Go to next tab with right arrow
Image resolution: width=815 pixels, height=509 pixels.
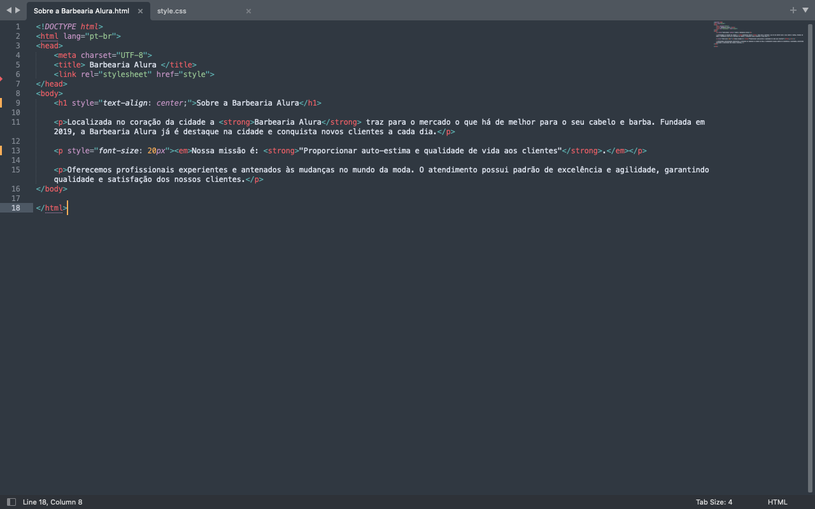18,10
